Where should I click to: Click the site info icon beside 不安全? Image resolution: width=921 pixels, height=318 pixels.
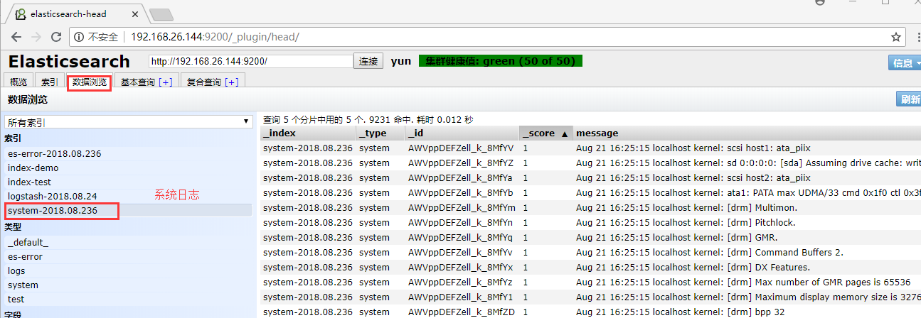click(x=78, y=37)
